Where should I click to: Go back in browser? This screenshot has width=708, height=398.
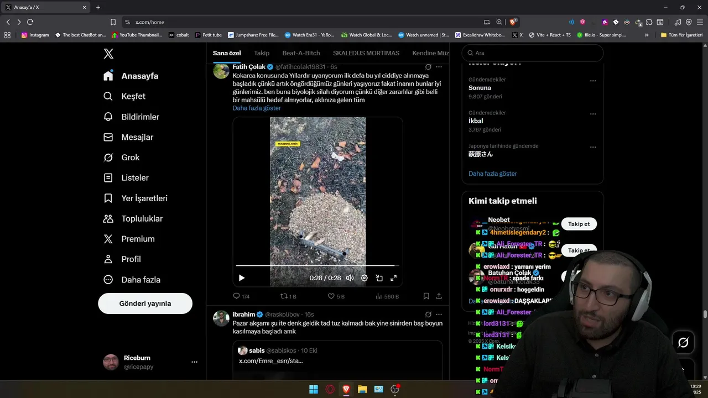8,22
